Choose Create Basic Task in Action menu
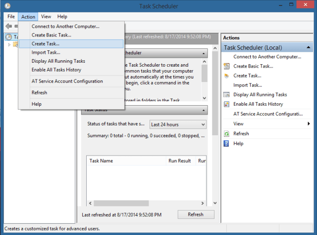 pyautogui.click(x=71, y=35)
